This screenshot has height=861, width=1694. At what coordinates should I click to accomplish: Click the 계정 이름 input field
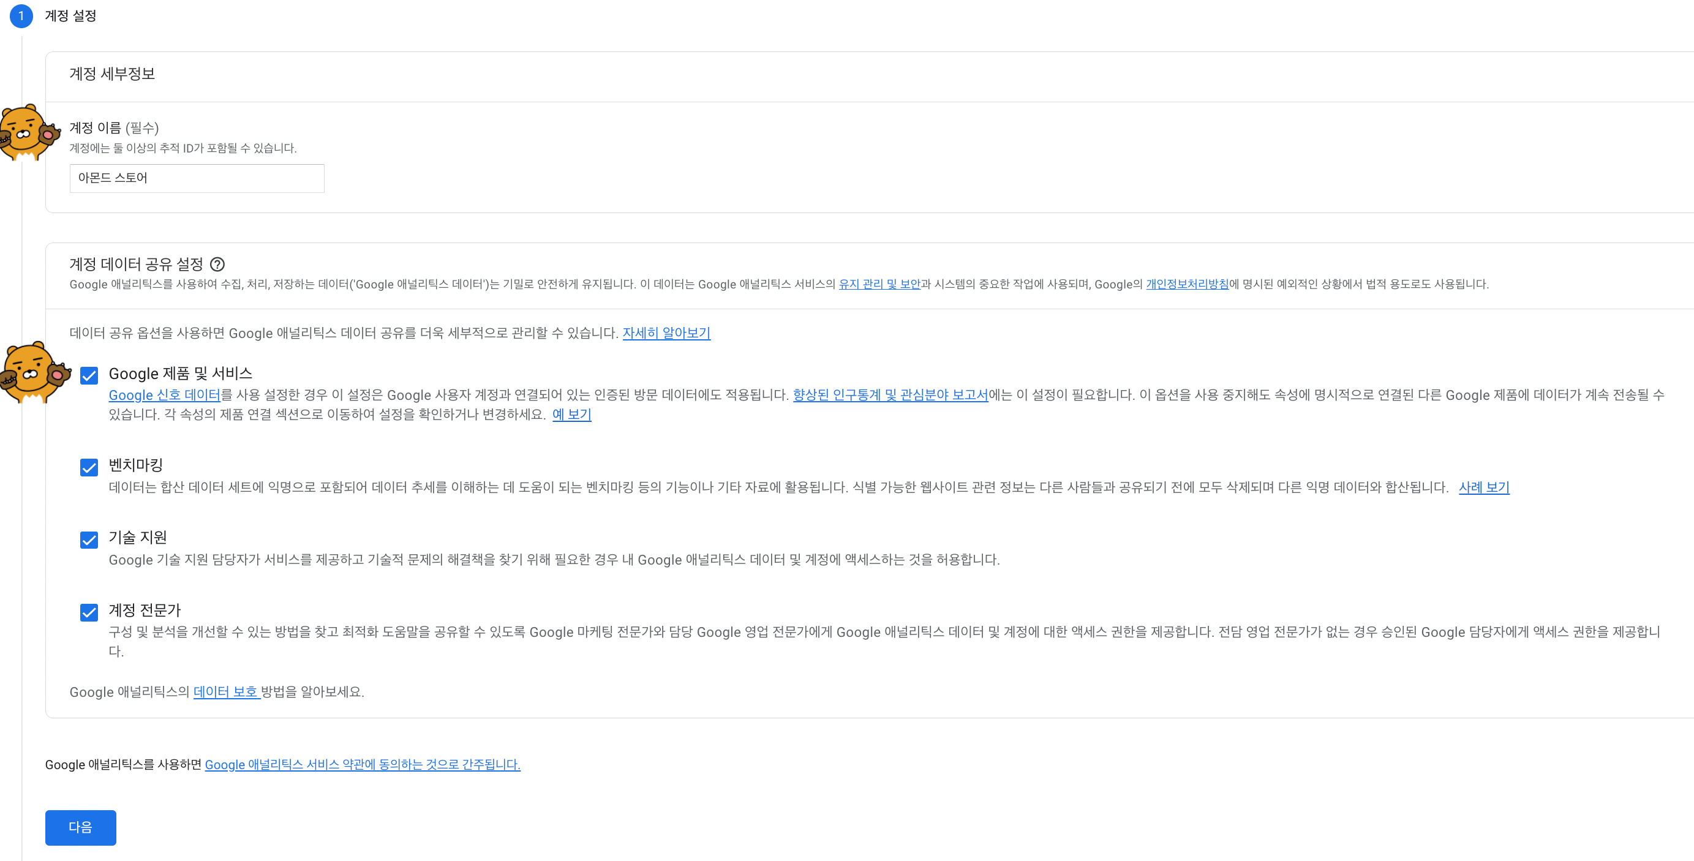tap(197, 178)
